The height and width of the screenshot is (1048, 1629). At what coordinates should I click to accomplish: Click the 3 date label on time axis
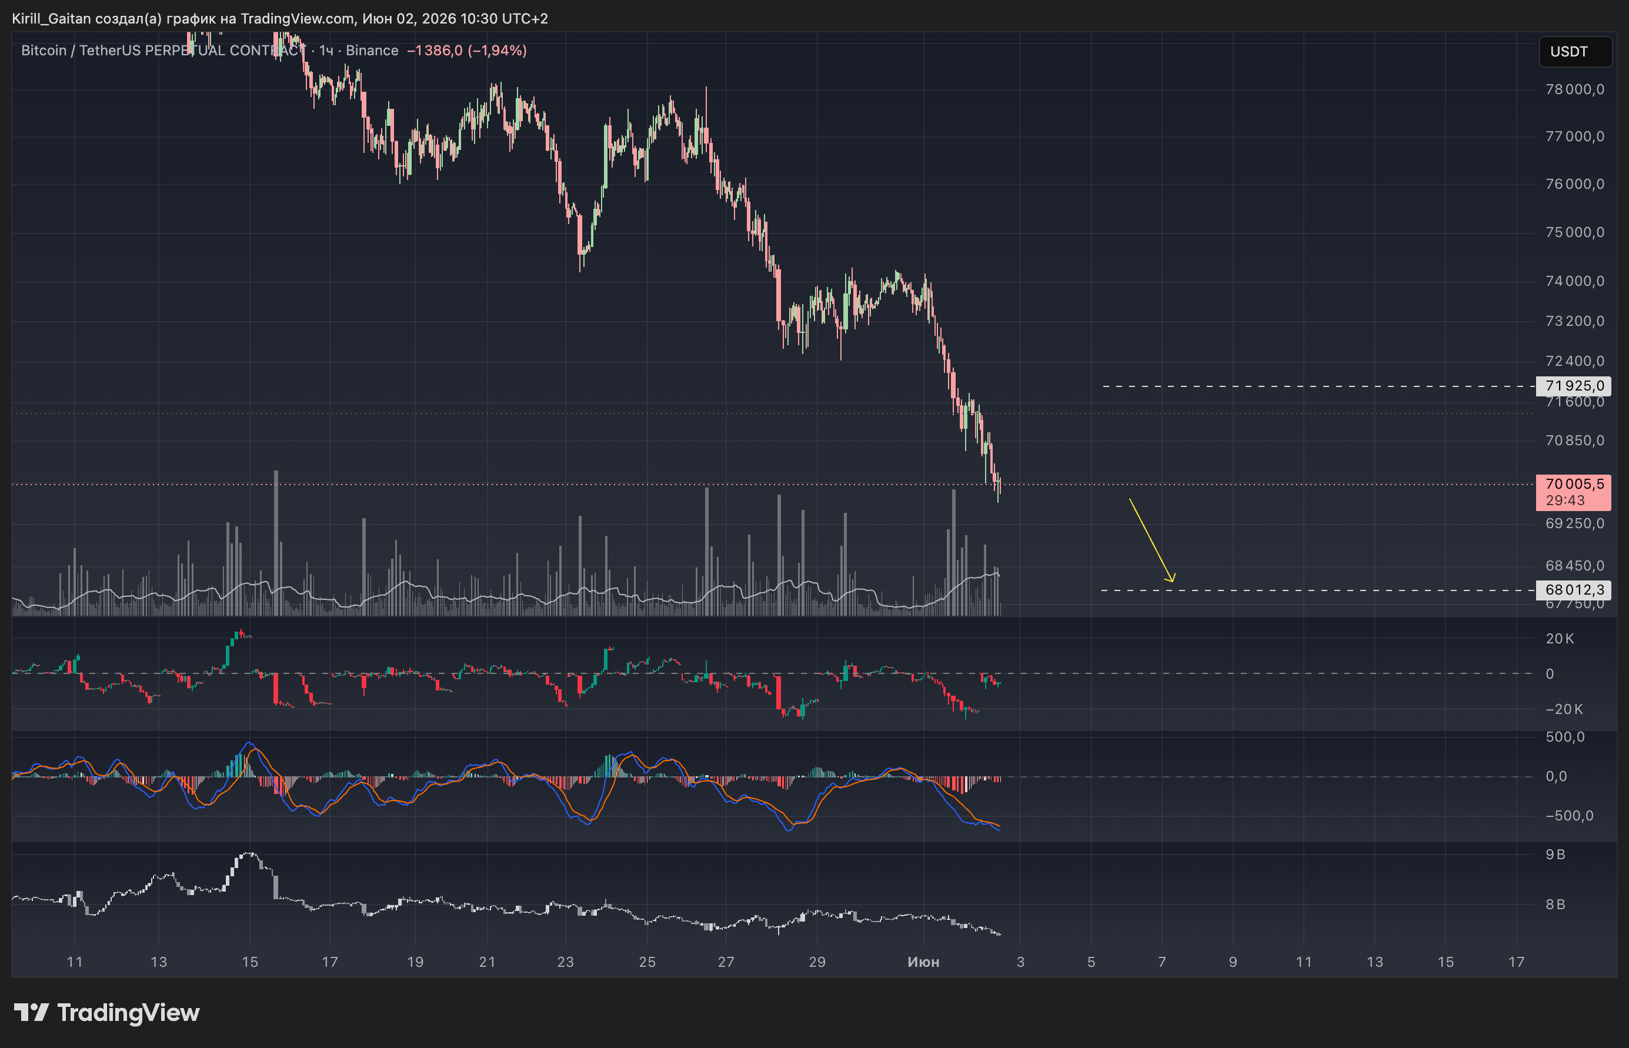tap(1021, 962)
